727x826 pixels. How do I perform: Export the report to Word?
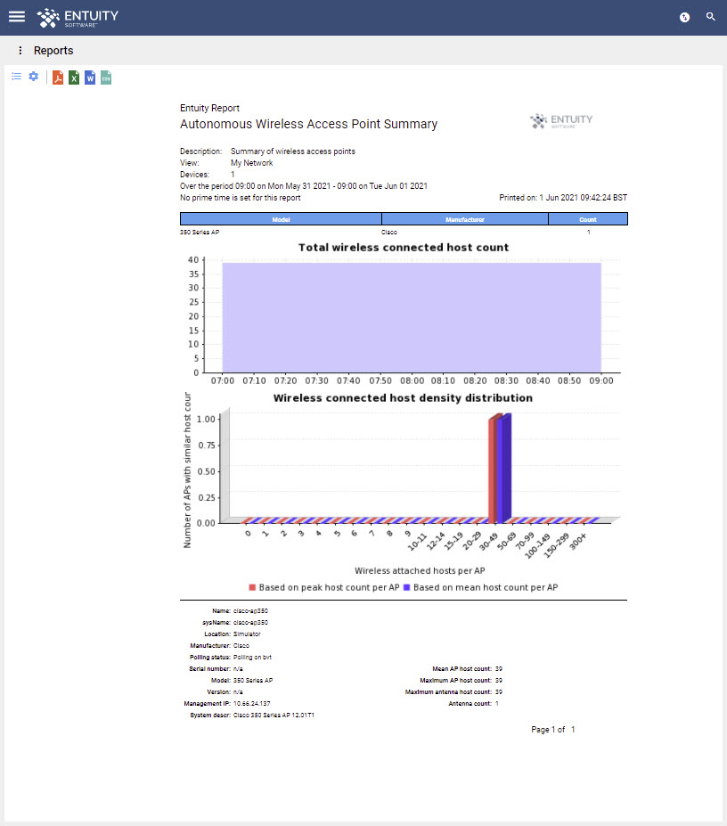90,77
